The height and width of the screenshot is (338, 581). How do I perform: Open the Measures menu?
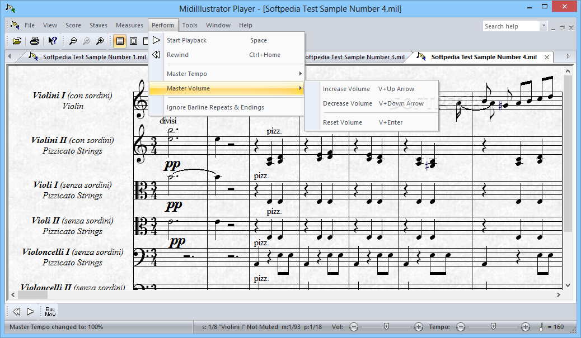coord(129,25)
